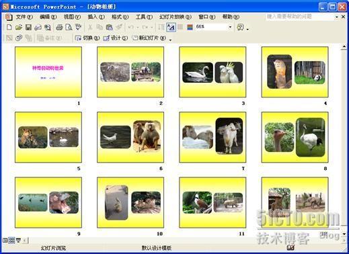Image resolution: width=349 pixels, height=254 pixels.
Task: Click the Cut scissors icon
Action: pos(90,27)
